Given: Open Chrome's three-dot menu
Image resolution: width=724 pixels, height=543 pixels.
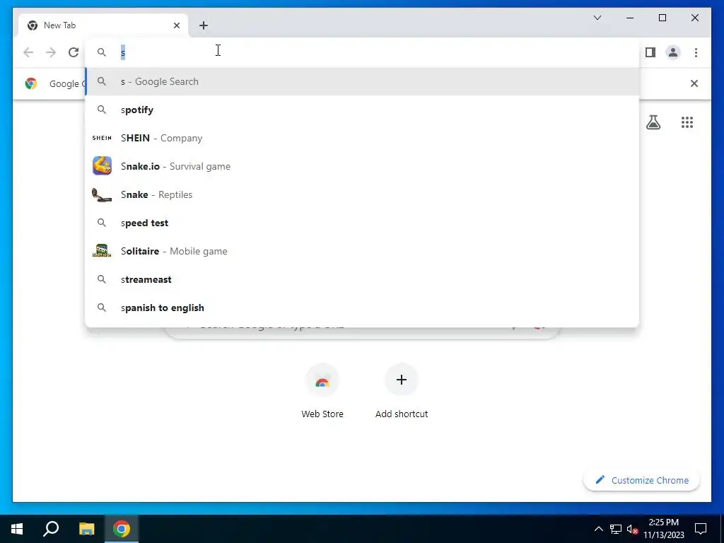Looking at the screenshot, I should (696, 52).
